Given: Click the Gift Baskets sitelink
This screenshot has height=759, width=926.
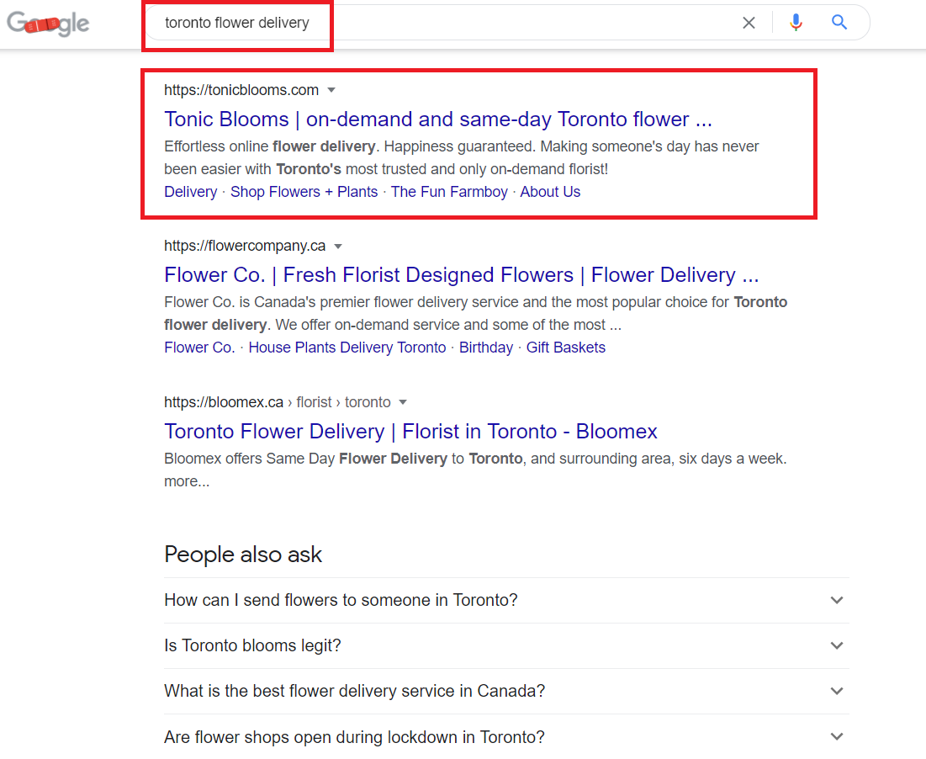Looking at the screenshot, I should (565, 348).
